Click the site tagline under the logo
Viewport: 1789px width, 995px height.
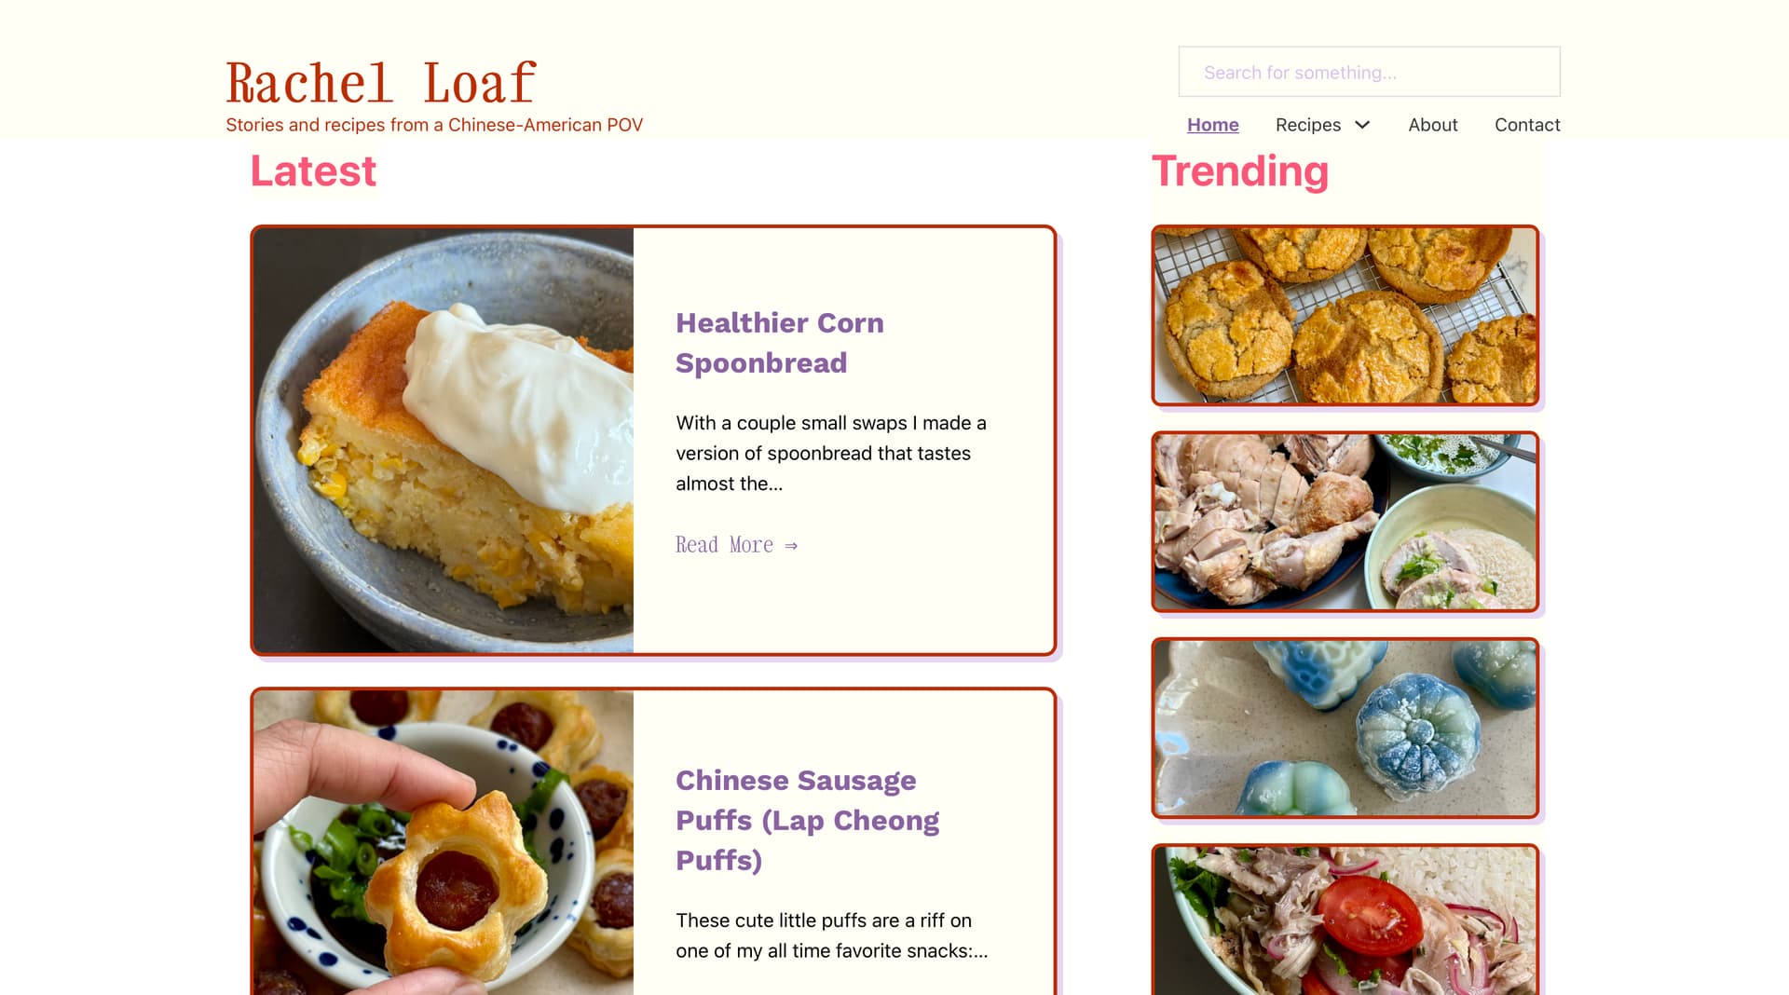pos(434,125)
